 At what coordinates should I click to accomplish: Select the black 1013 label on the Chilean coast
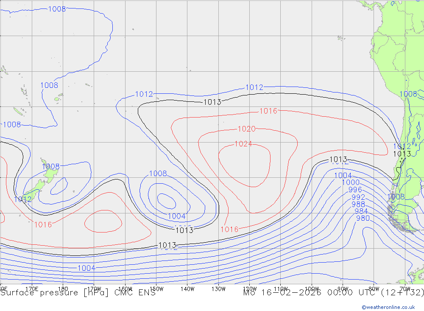coord(402,154)
